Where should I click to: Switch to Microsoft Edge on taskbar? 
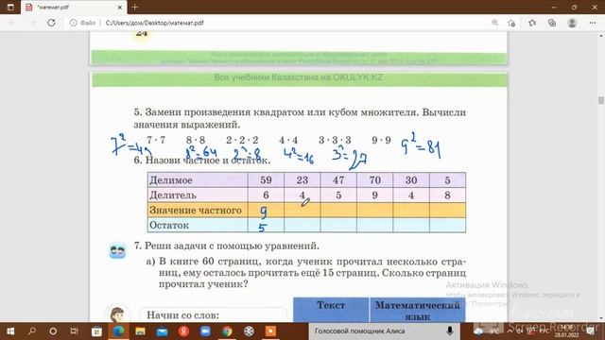[x=118, y=331]
